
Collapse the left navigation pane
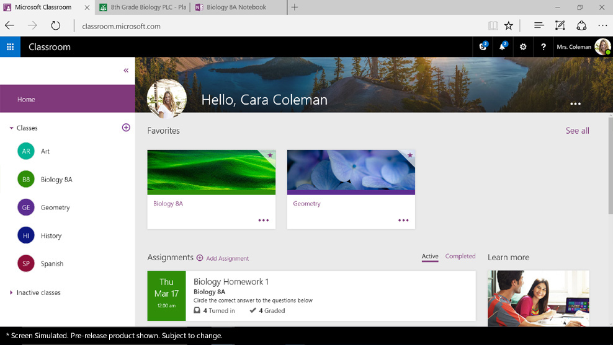click(126, 70)
